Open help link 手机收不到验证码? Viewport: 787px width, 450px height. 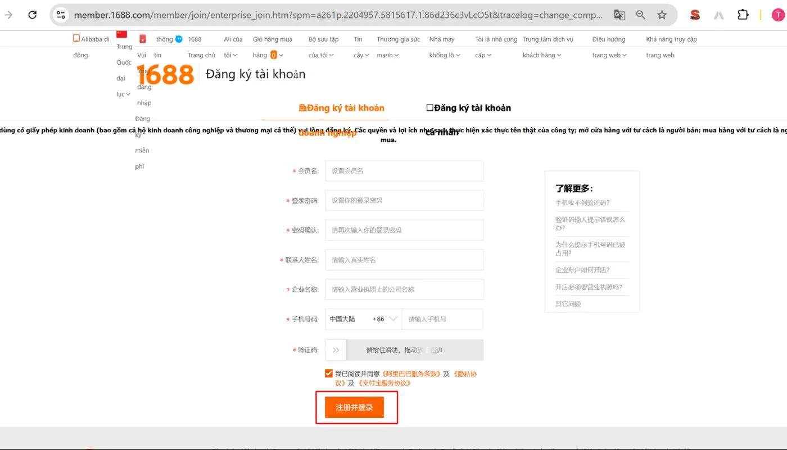click(x=582, y=202)
